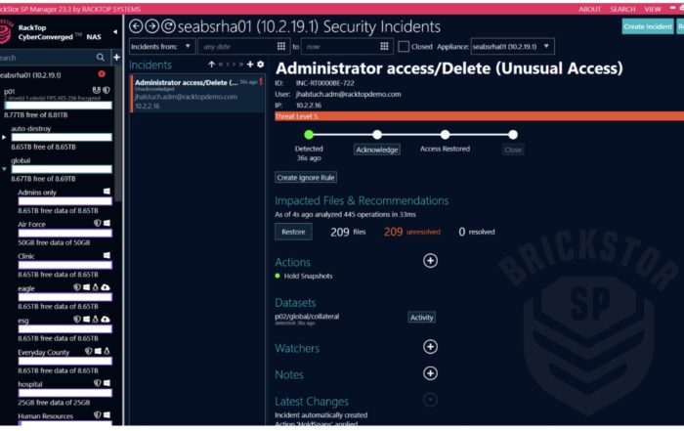Click the Activity button for p02/global/collateral
684x431 pixels.
coord(421,318)
